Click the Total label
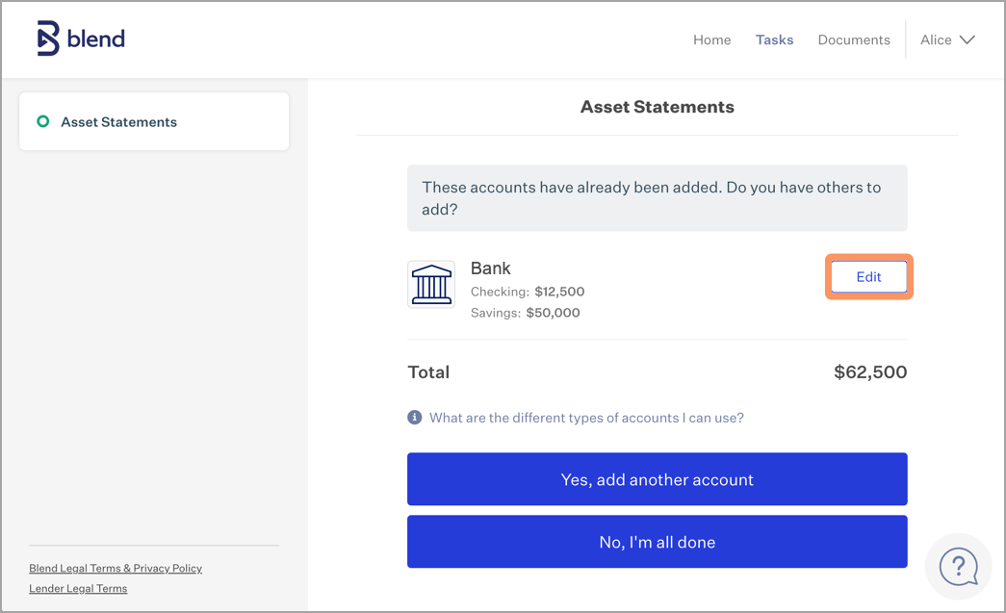The width and height of the screenshot is (1006, 613). click(x=428, y=371)
